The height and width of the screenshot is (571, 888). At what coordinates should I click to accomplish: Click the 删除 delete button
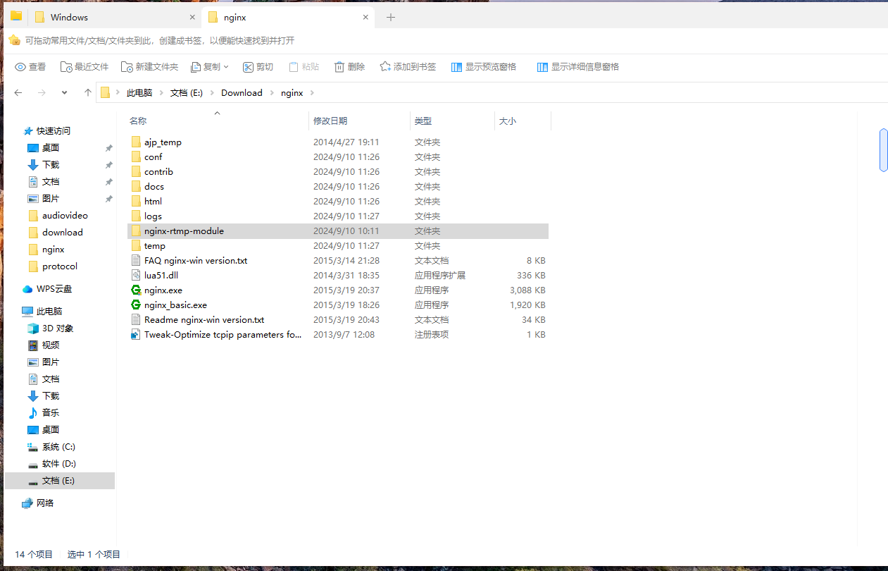pos(349,67)
